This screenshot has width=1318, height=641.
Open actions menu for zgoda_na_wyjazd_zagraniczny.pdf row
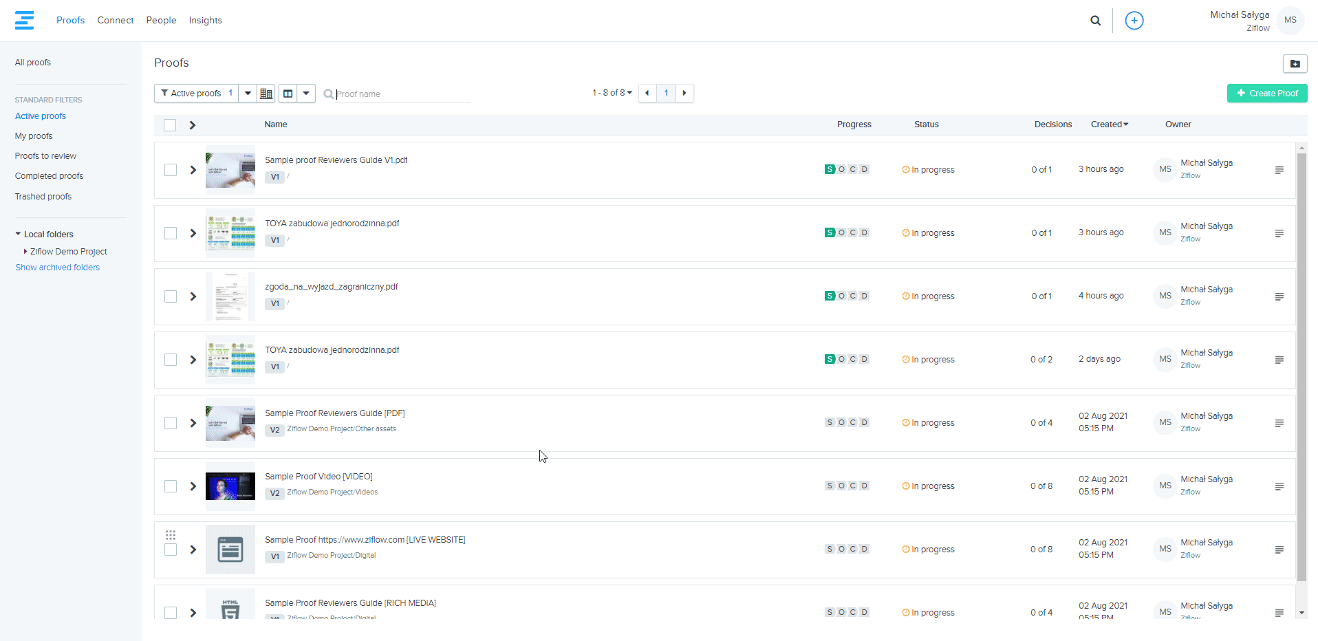click(1279, 297)
